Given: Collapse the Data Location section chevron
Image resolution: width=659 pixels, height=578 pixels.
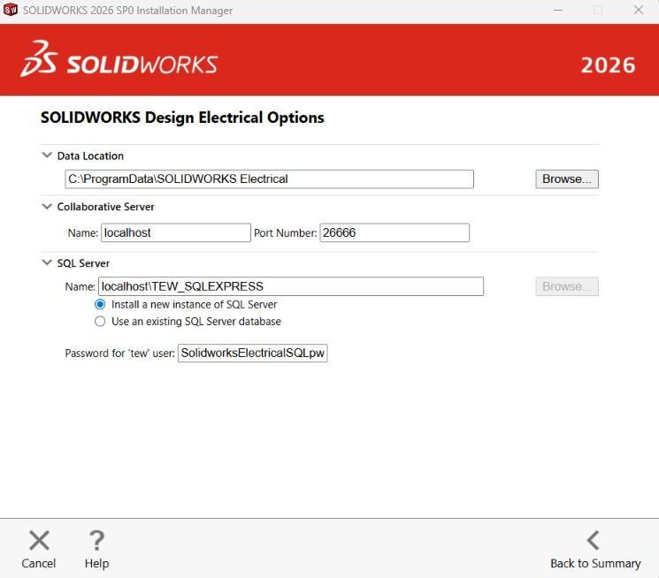Looking at the screenshot, I should click(47, 155).
